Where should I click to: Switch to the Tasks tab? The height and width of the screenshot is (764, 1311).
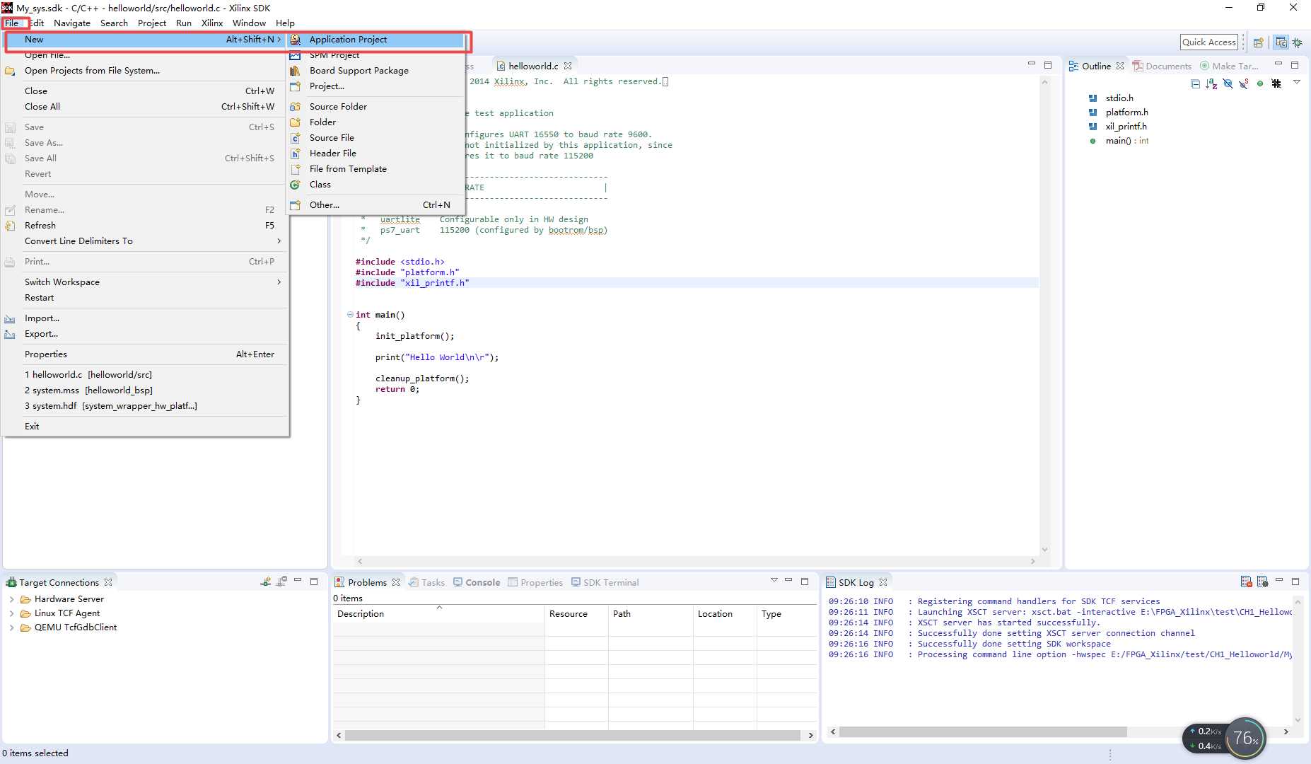coord(427,582)
